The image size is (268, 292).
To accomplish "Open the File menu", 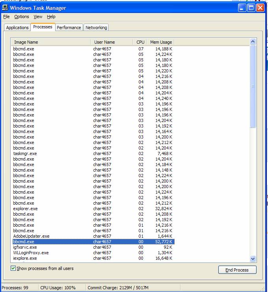I will tap(6, 17).
